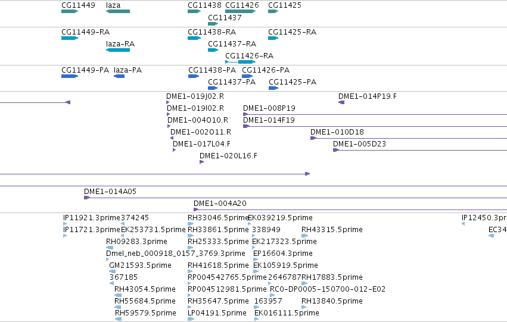Select EST RH33861.5prime
The height and width of the screenshot is (322, 507).
point(191,236)
